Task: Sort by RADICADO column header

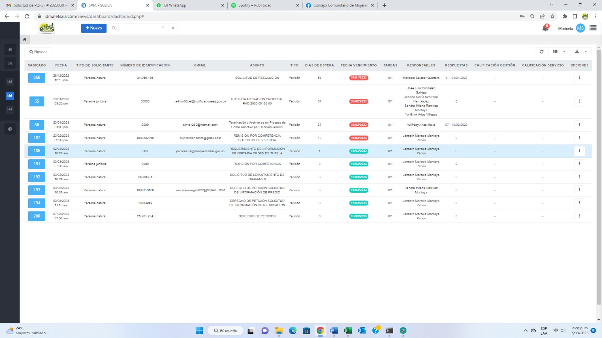Action: (x=36, y=65)
